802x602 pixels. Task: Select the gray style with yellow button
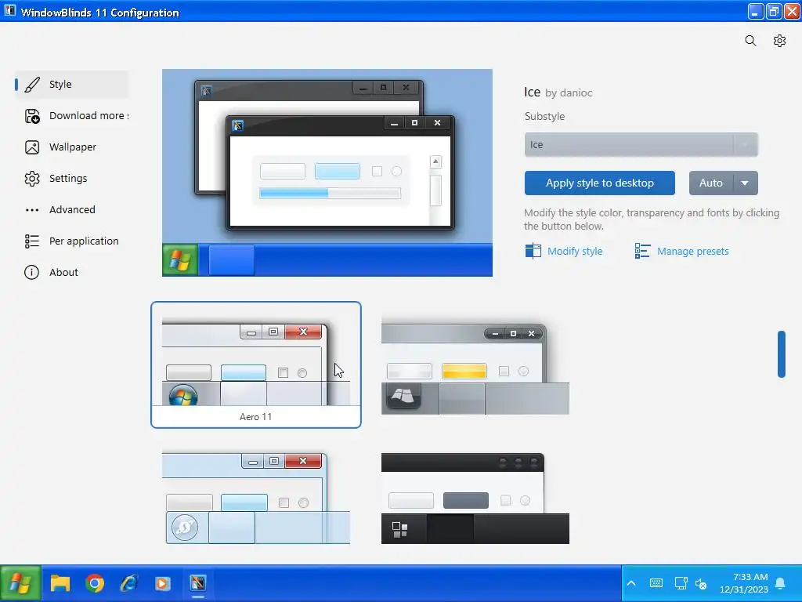tap(475, 366)
